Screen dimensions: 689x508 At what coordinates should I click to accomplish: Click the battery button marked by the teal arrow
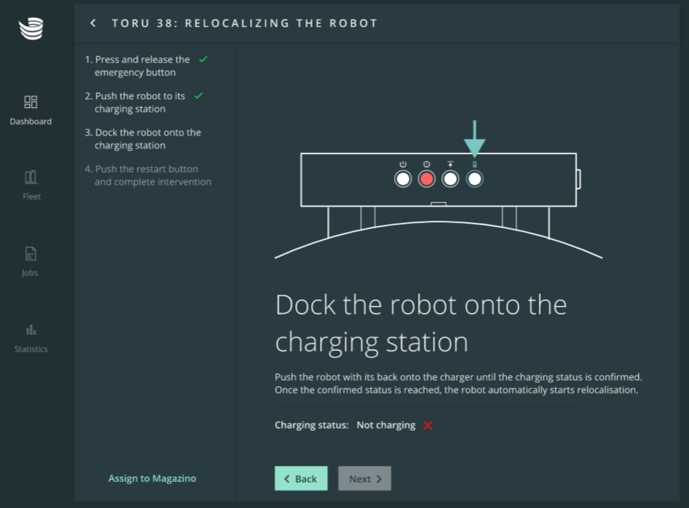[474, 178]
